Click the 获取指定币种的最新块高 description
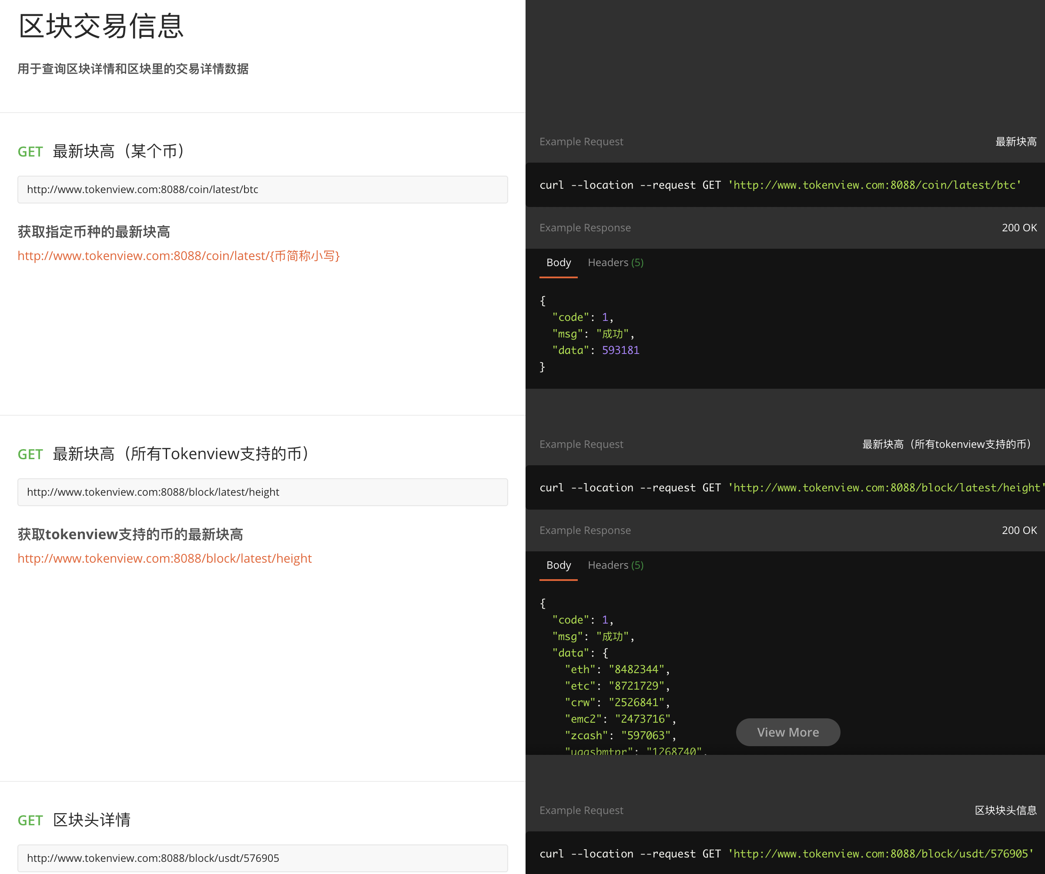The width and height of the screenshot is (1045, 874). tap(94, 232)
